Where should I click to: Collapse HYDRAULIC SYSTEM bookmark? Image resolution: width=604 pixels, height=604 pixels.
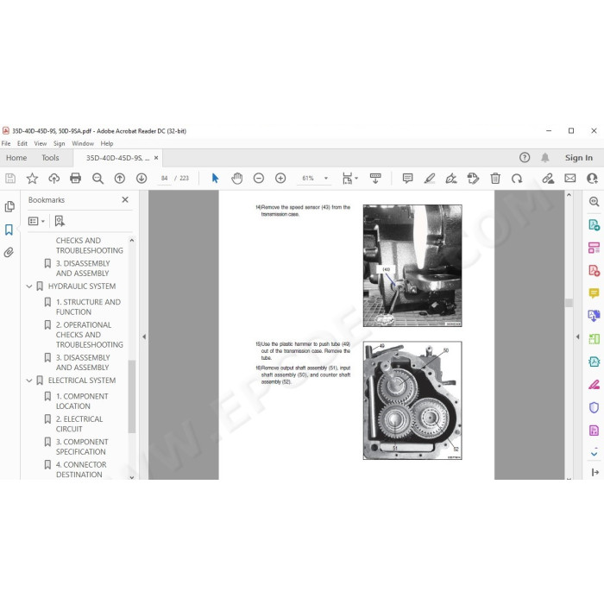click(29, 286)
